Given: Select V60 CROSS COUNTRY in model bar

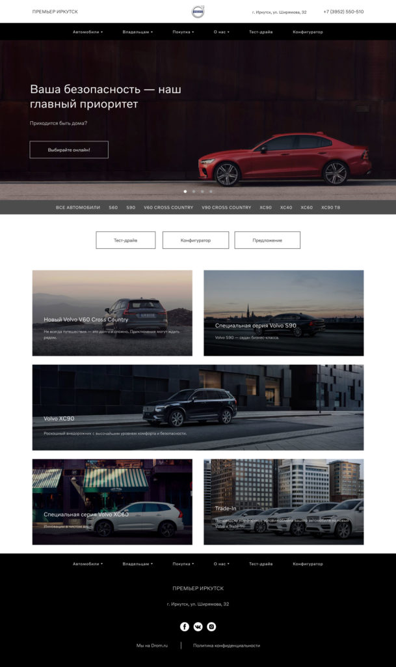Looking at the screenshot, I should 168,208.
